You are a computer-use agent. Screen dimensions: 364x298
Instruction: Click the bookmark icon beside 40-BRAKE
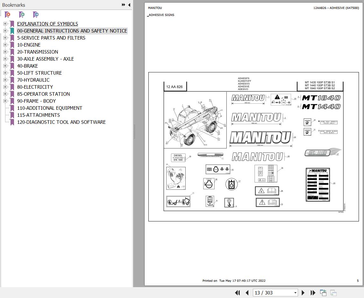pos(12,66)
